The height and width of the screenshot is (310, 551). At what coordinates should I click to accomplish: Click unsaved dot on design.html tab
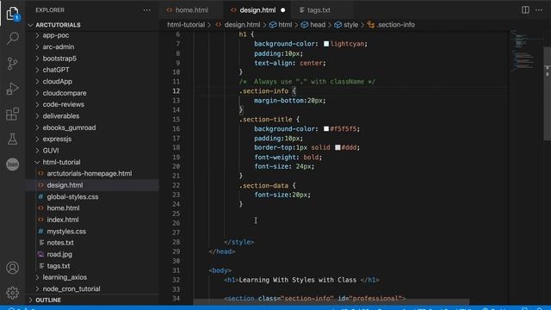click(283, 10)
